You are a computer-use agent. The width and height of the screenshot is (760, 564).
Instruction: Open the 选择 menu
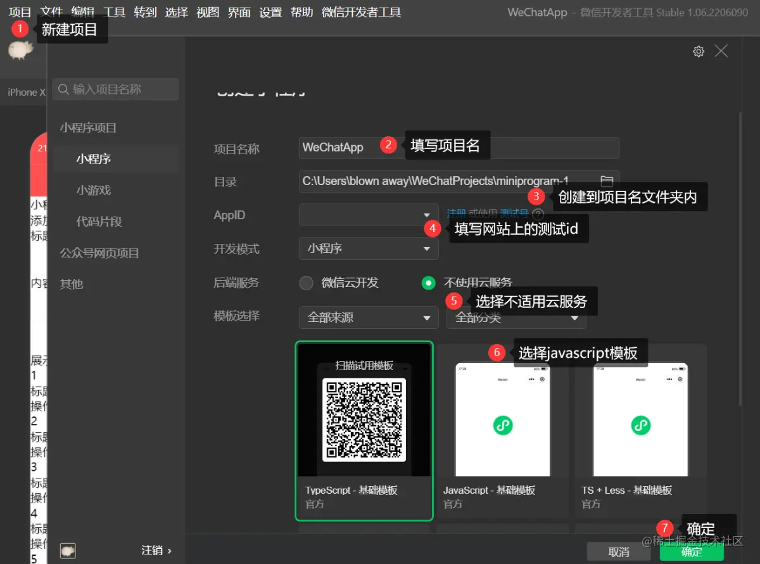click(177, 12)
